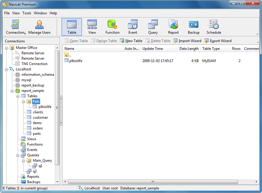Select the Table object toolbar icon
Viewport: 262px width, 193px height.
(72, 27)
